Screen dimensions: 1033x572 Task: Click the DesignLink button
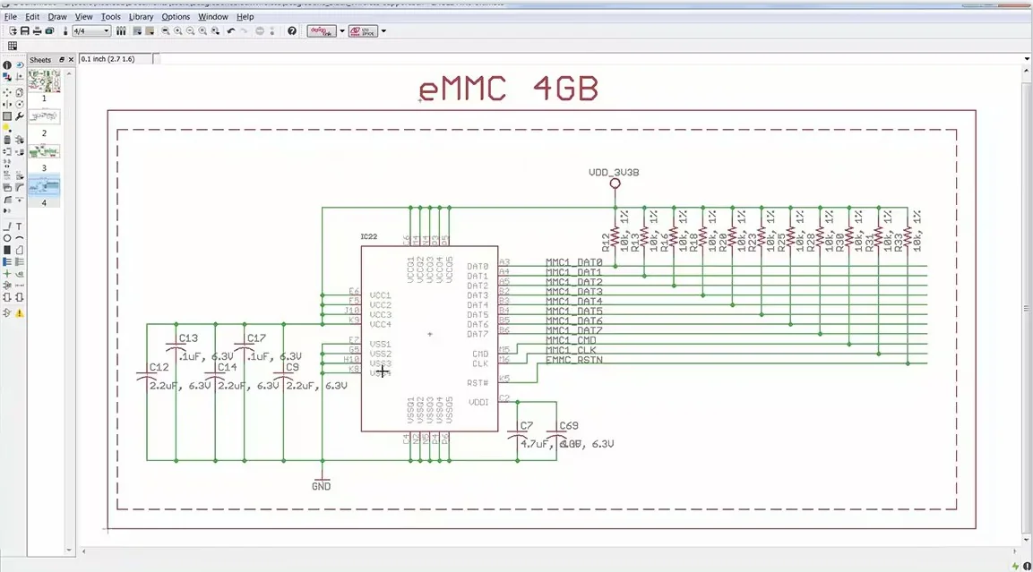[321, 30]
